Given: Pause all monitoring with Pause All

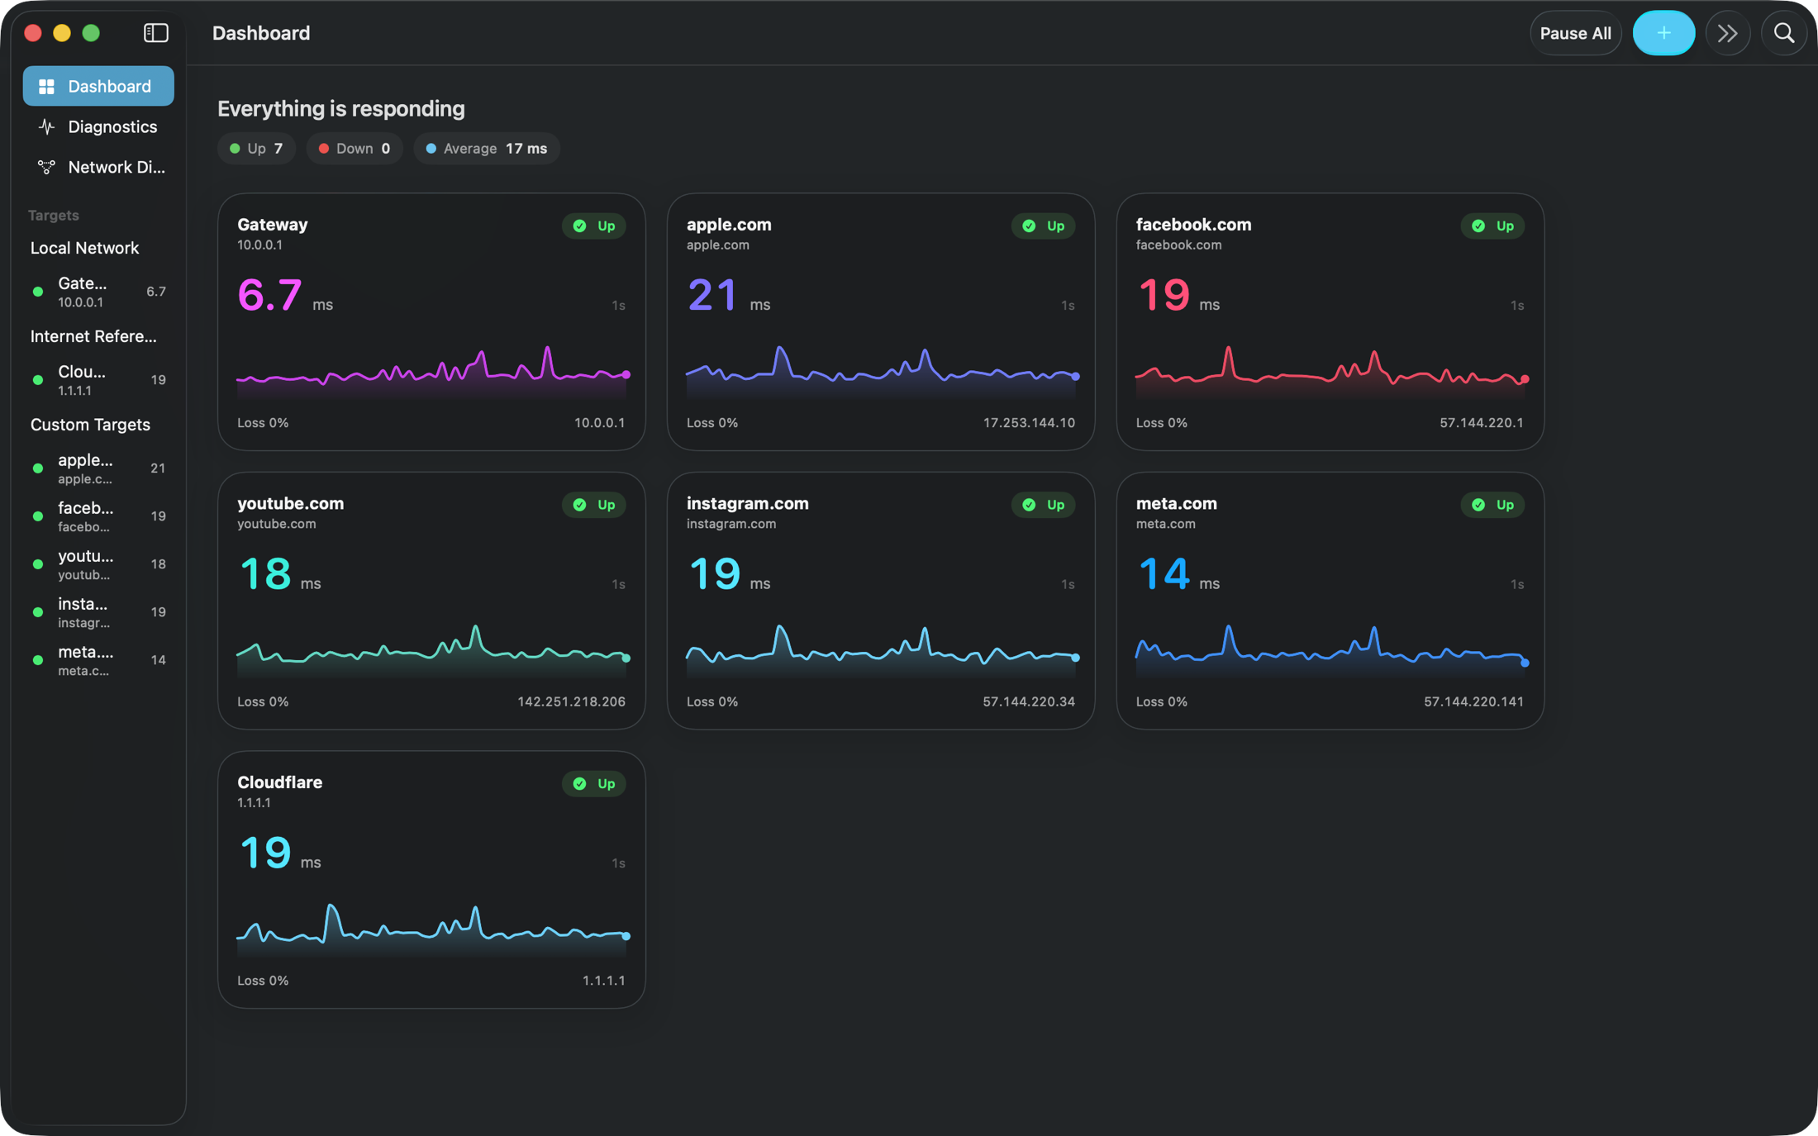Looking at the screenshot, I should coord(1575,33).
